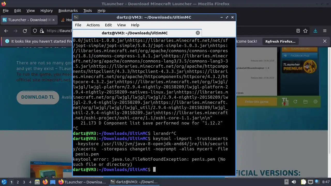The image size is (331, 186).
Task: Click the FACEBOOK PAGE link on the webpage
Action: point(299,56)
